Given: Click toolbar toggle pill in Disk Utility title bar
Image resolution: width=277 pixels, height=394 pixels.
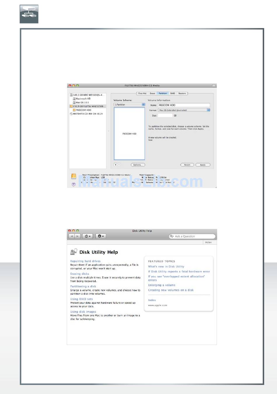Looking at the screenshot, I should click(x=214, y=86).
